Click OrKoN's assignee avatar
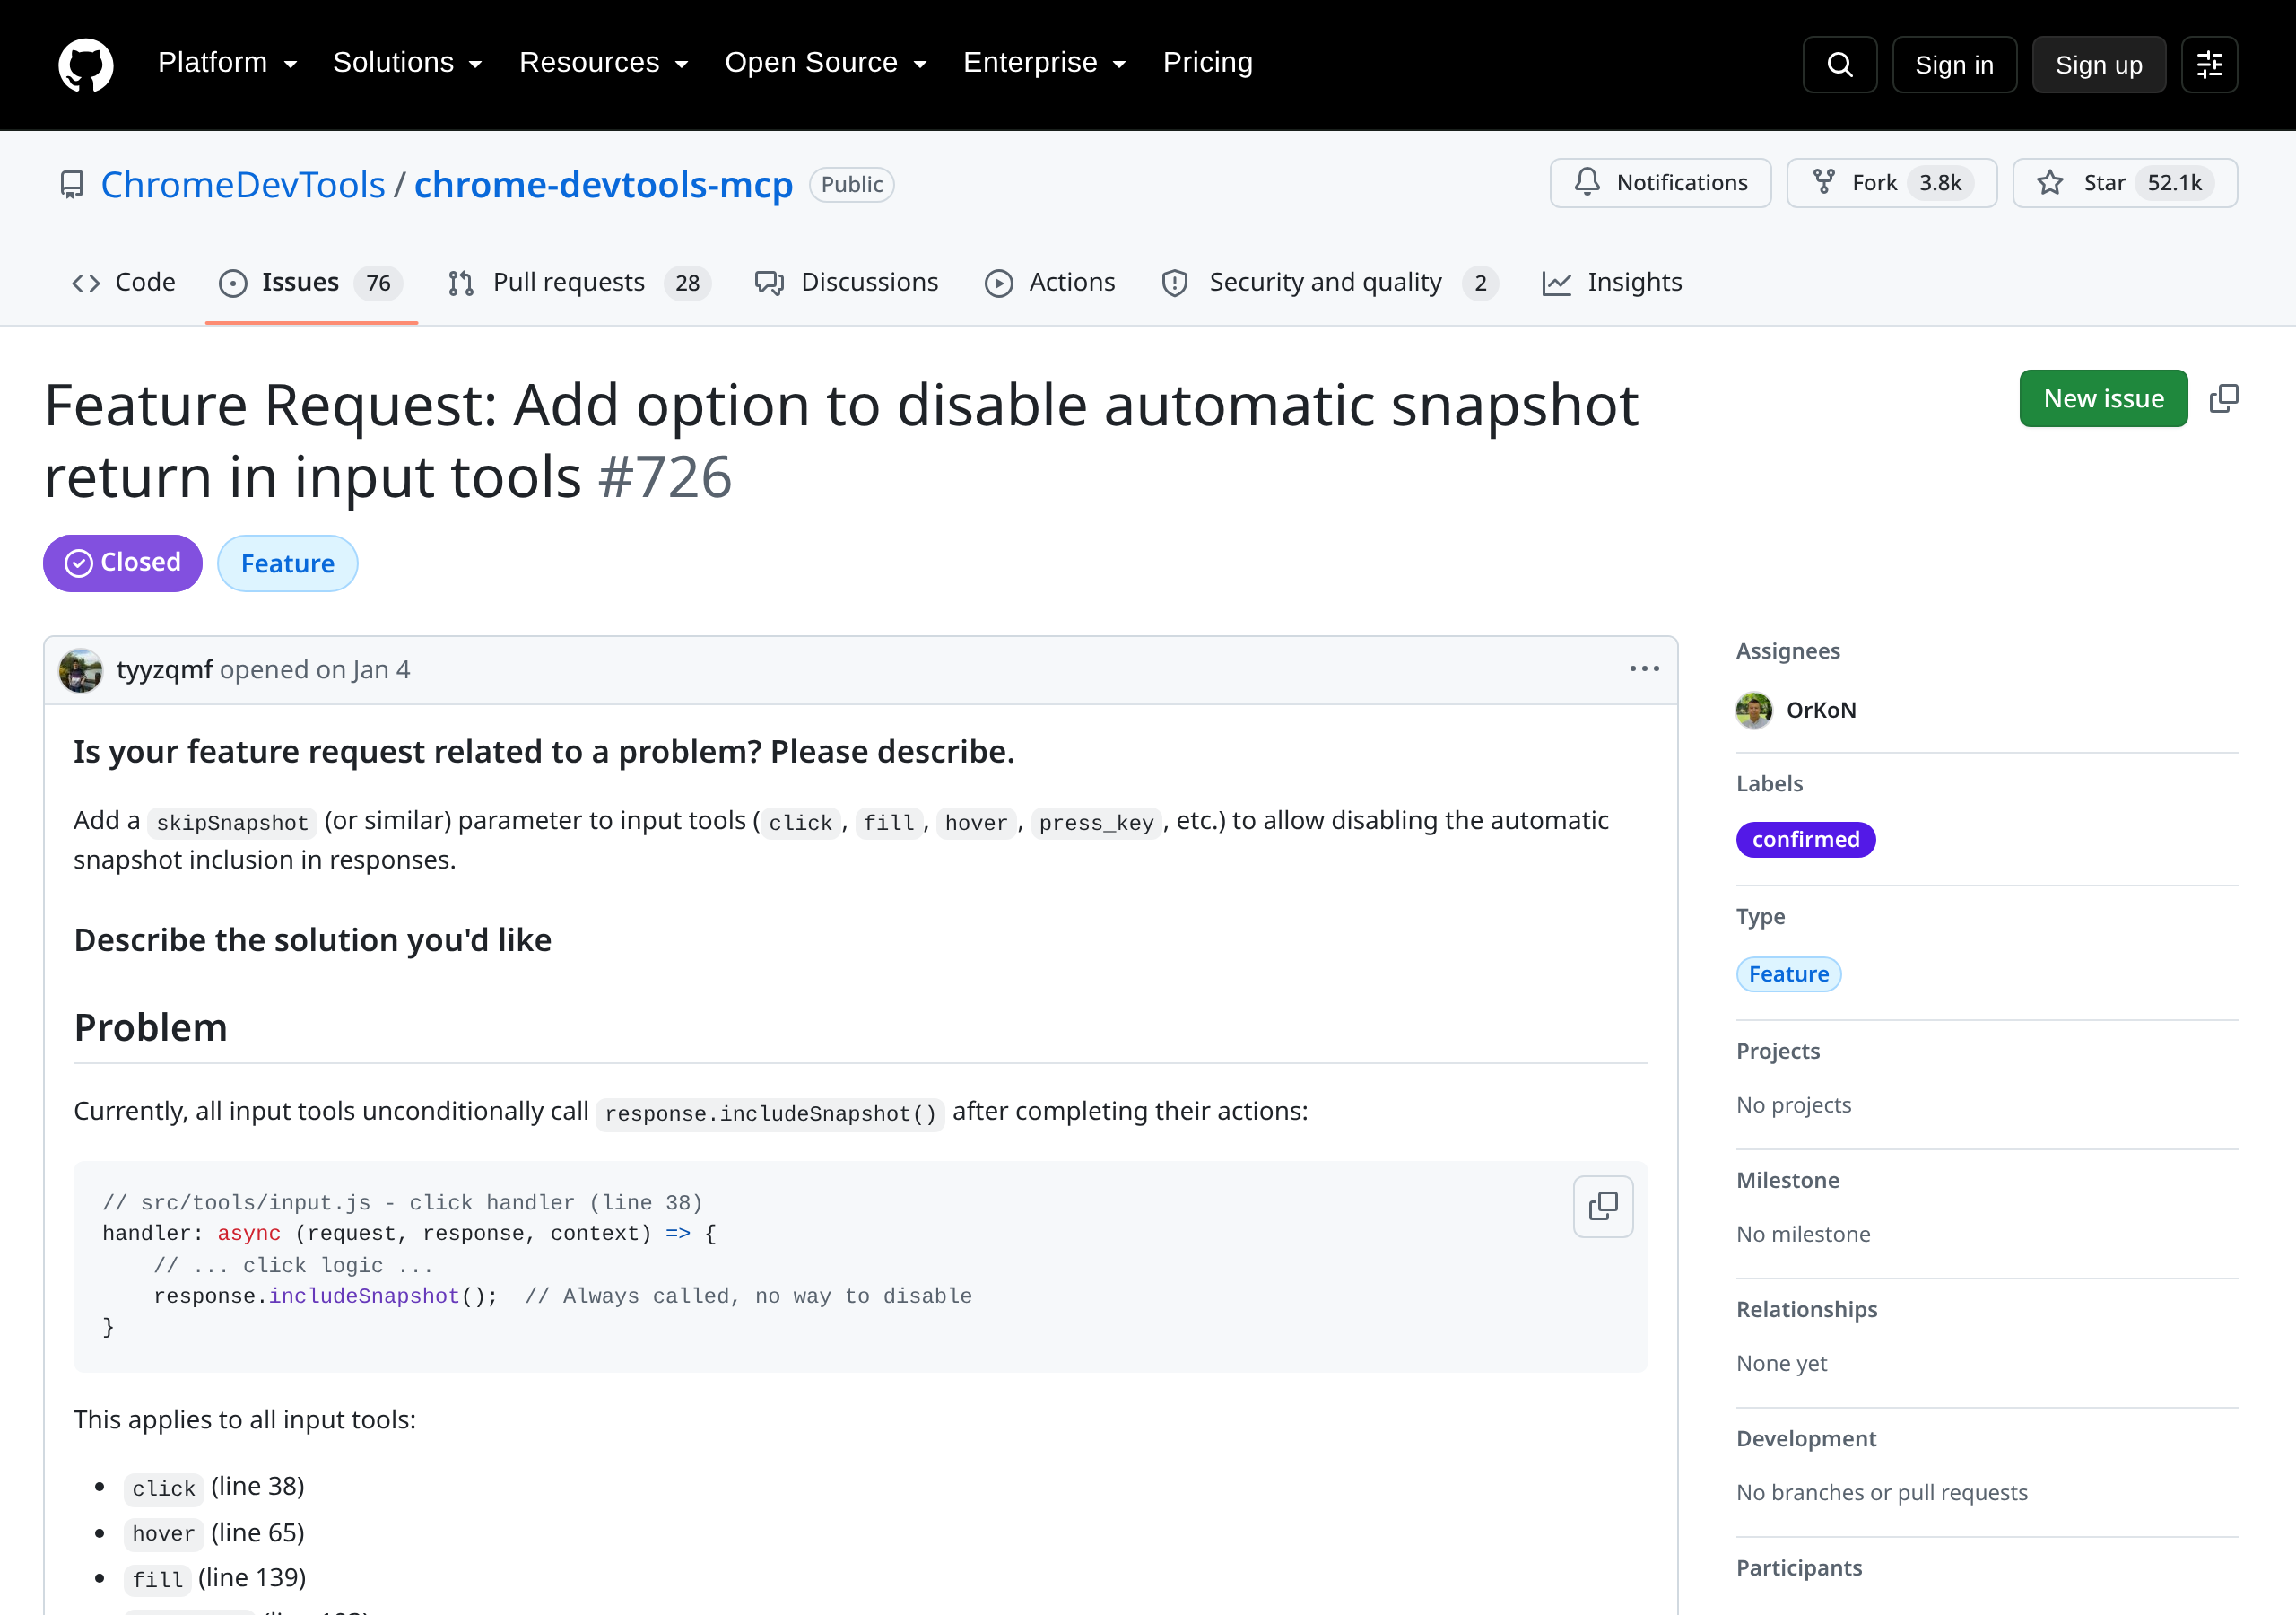 coord(1754,710)
